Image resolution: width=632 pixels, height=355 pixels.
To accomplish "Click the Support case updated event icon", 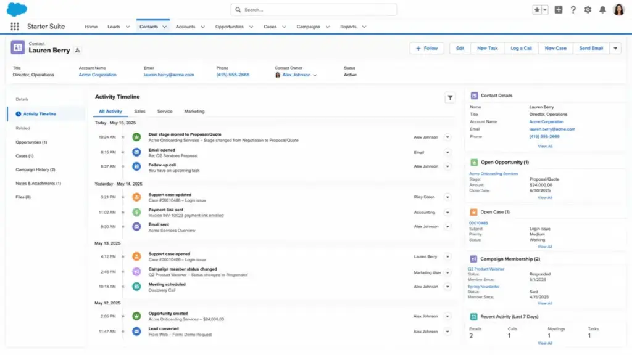I will [x=136, y=197].
